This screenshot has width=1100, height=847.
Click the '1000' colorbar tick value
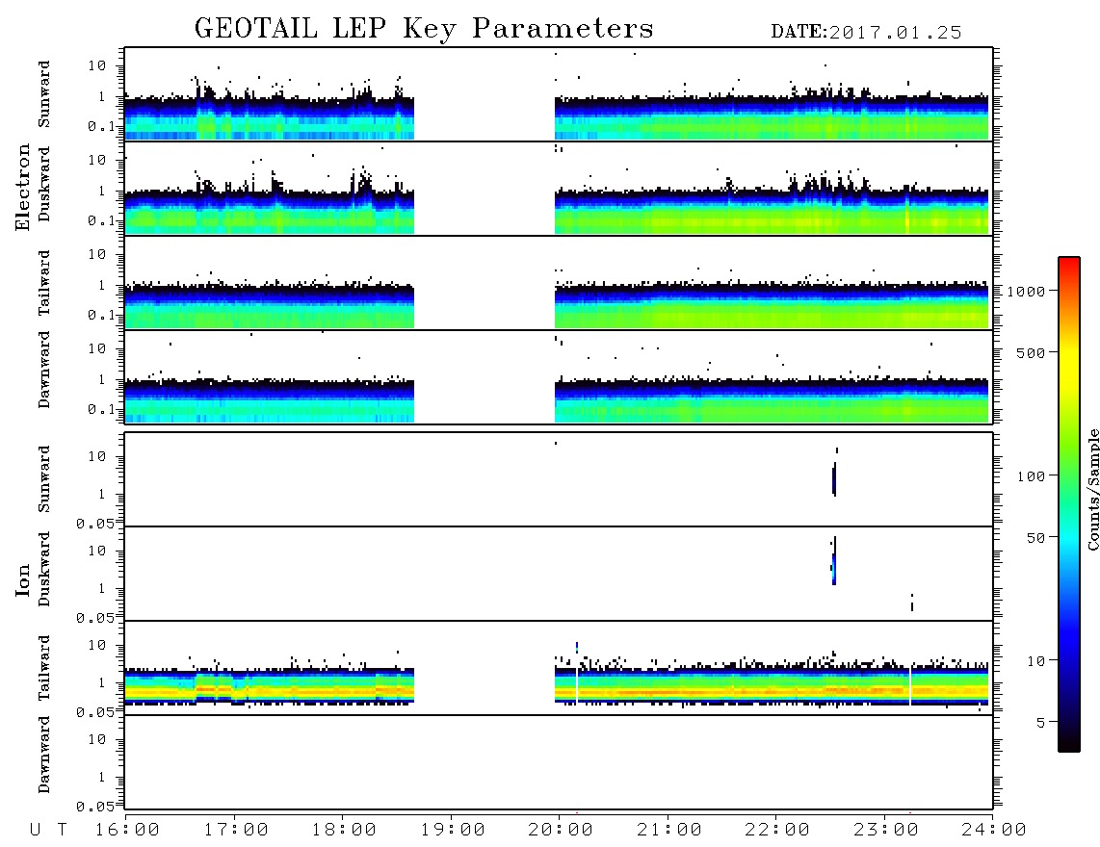pyautogui.click(x=1026, y=292)
